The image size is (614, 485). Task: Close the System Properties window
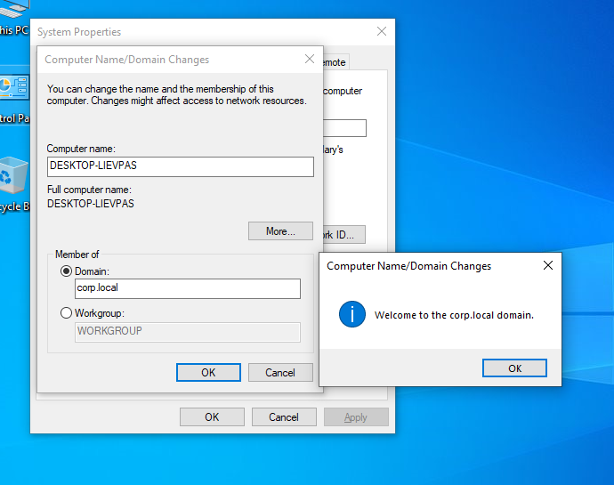382,31
